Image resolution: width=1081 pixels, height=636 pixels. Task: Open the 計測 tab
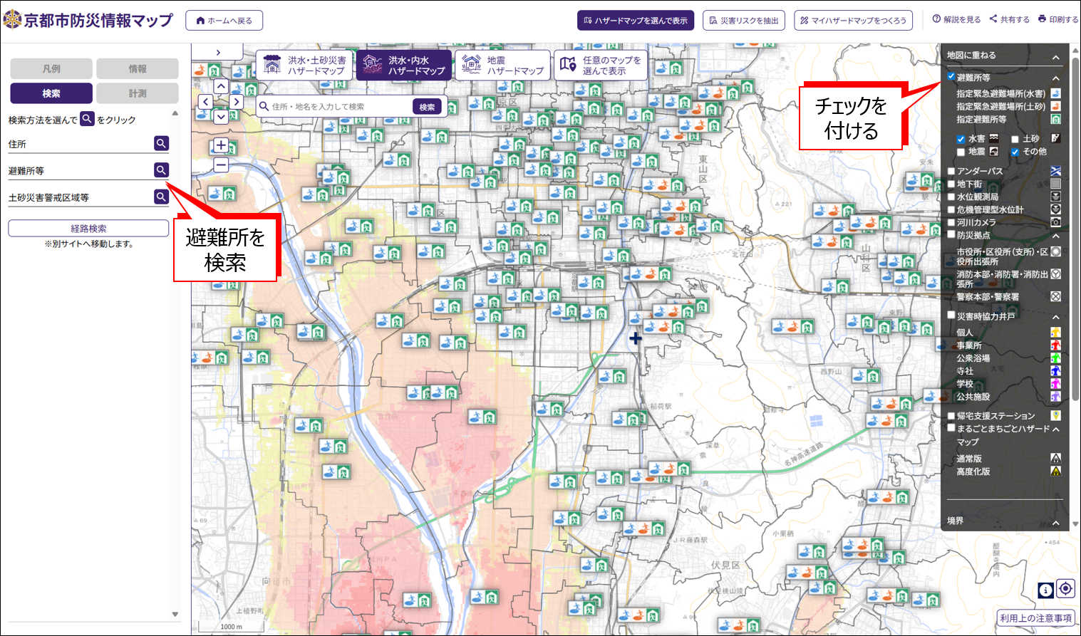pos(138,93)
